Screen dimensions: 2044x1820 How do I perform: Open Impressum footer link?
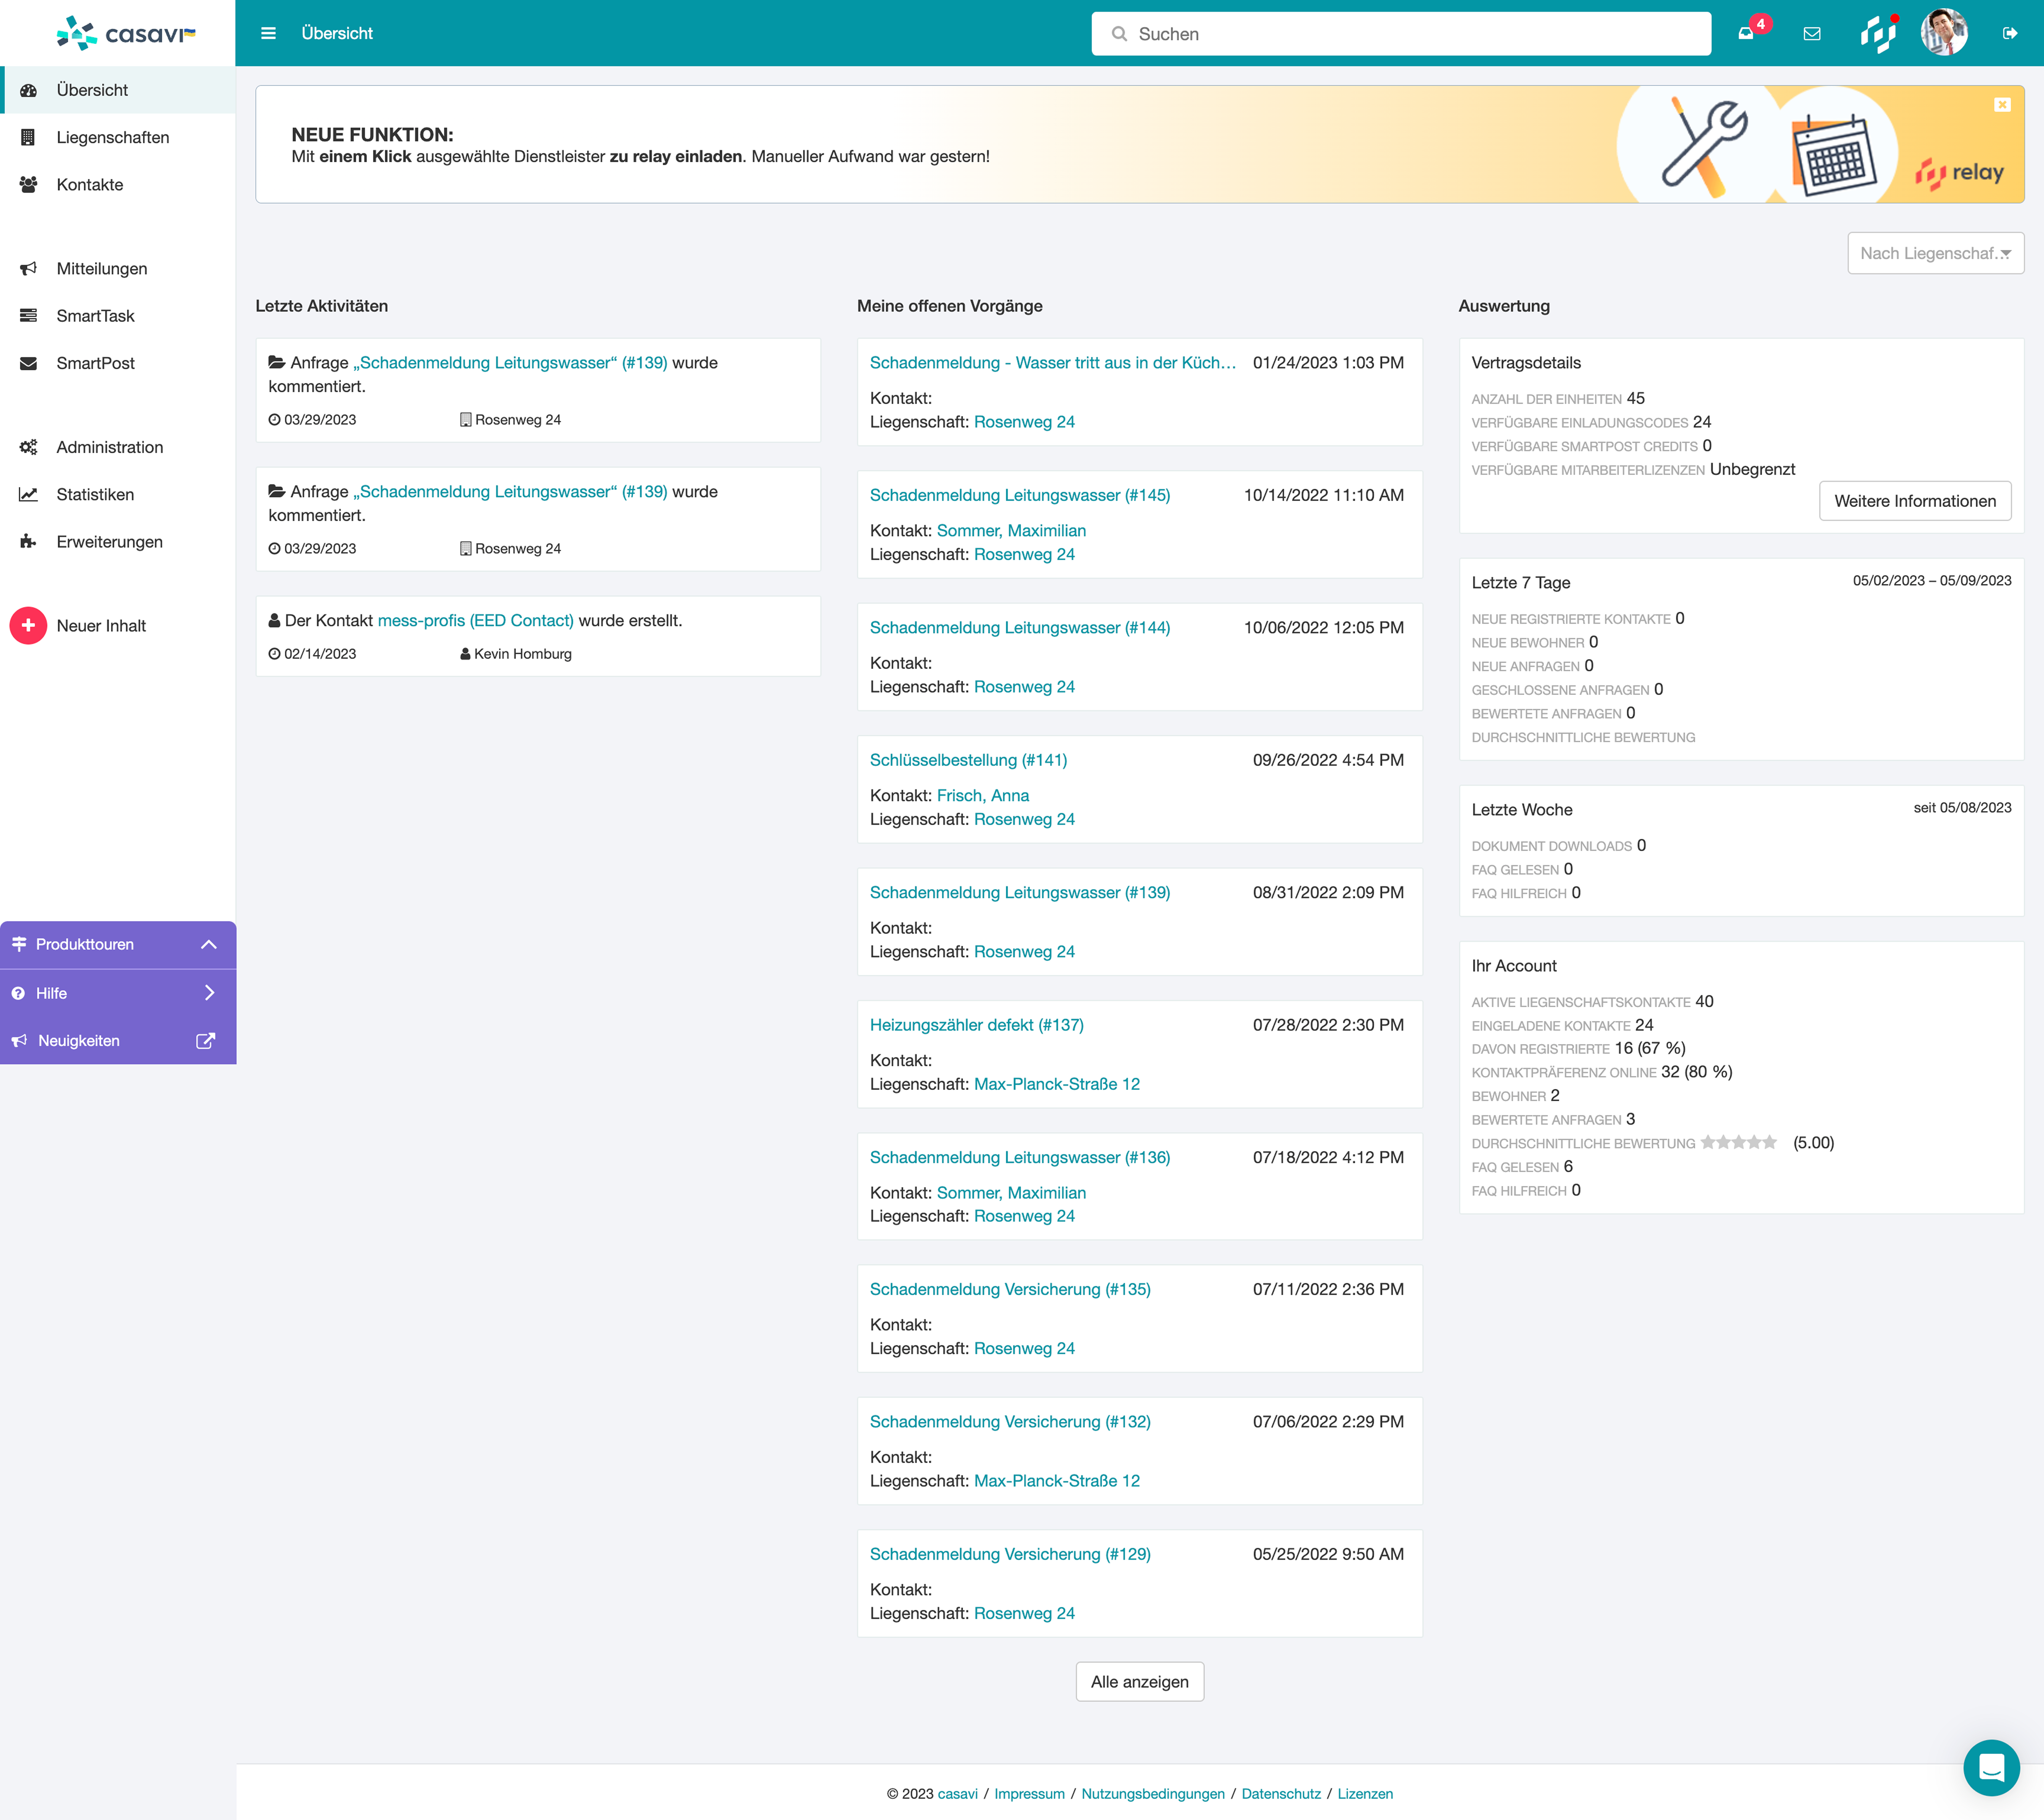(1029, 1794)
